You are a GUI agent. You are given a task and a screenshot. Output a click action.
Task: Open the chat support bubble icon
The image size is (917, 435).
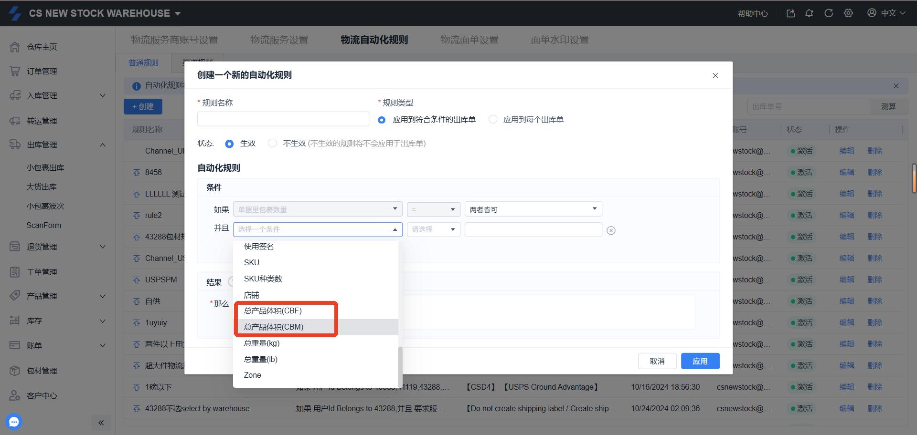[x=14, y=422]
